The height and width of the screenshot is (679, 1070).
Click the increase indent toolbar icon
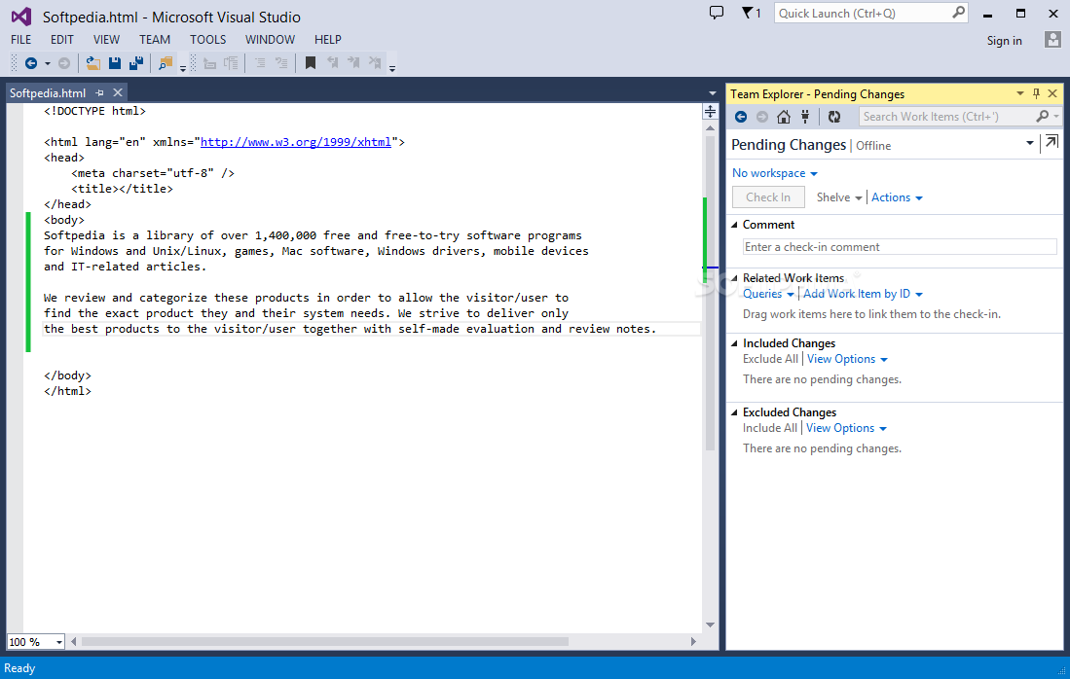pyautogui.click(x=232, y=63)
